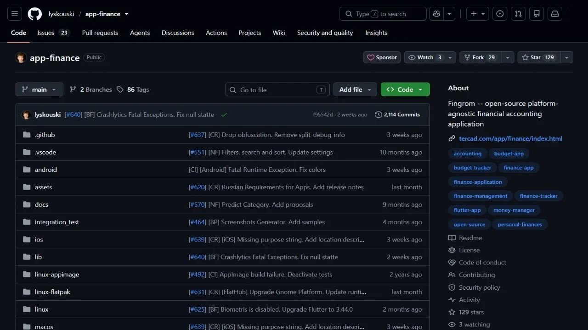Open commit link #640 in latest commit
This screenshot has height=330, width=588.
pyautogui.click(x=73, y=115)
